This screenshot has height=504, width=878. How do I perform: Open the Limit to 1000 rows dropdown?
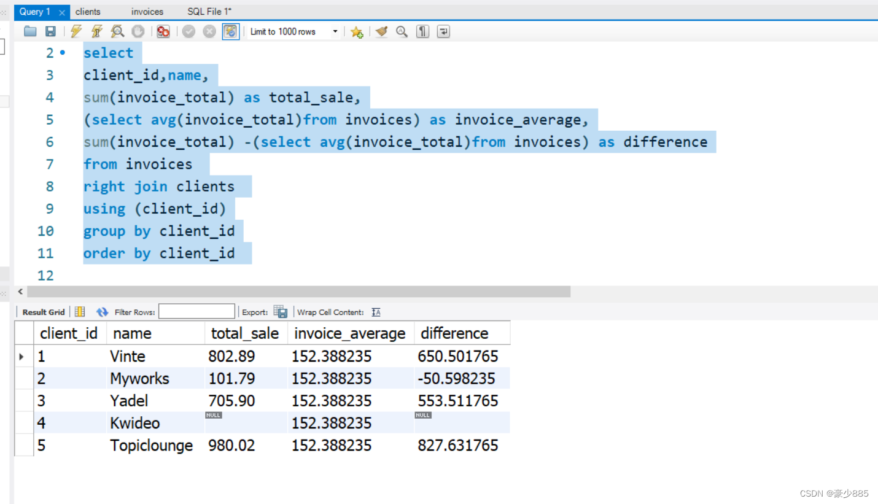tap(335, 31)
